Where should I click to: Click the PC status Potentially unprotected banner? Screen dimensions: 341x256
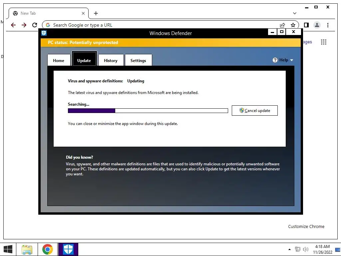170,42
